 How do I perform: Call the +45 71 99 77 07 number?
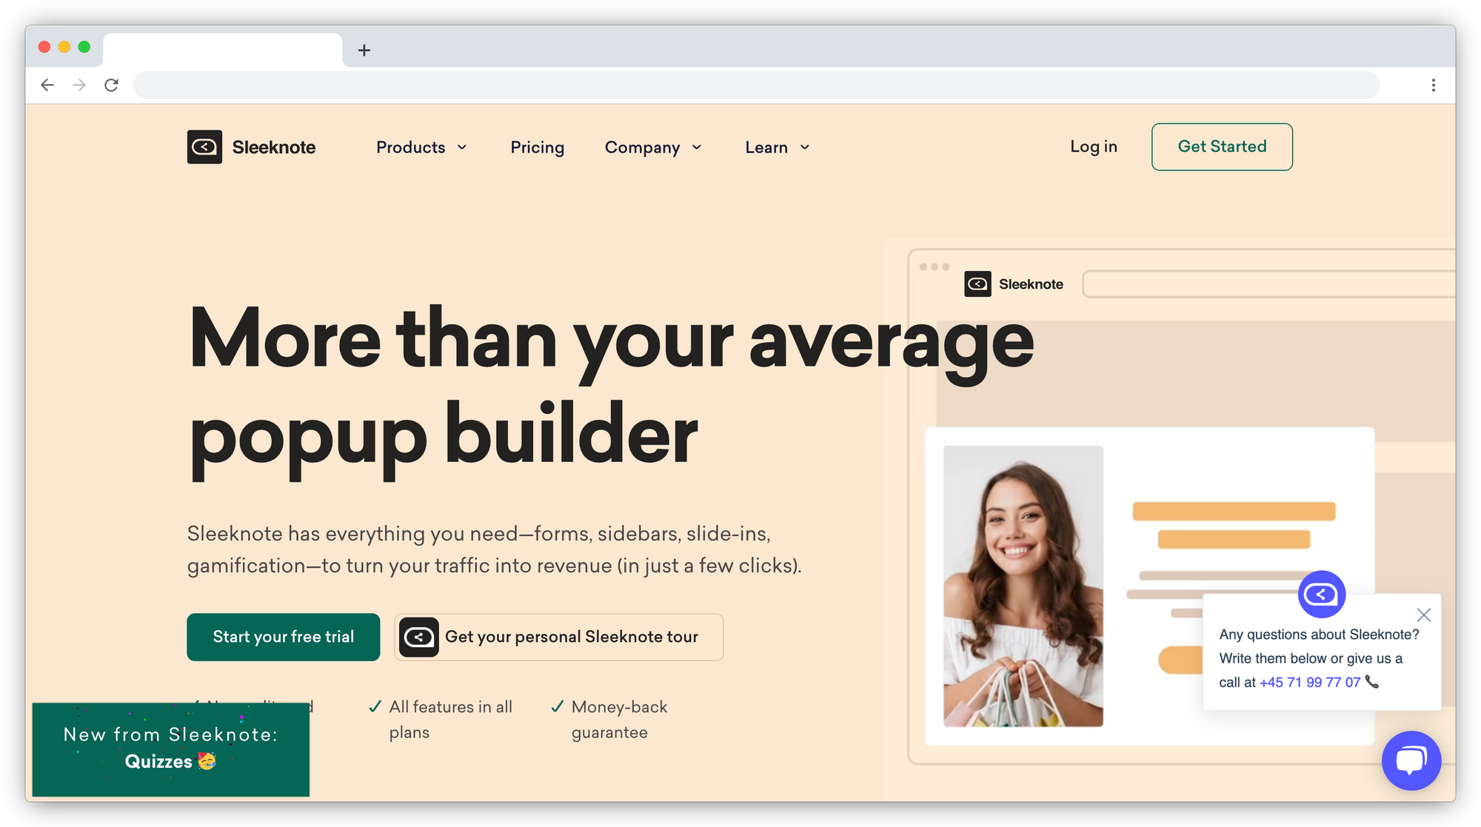1310,682
